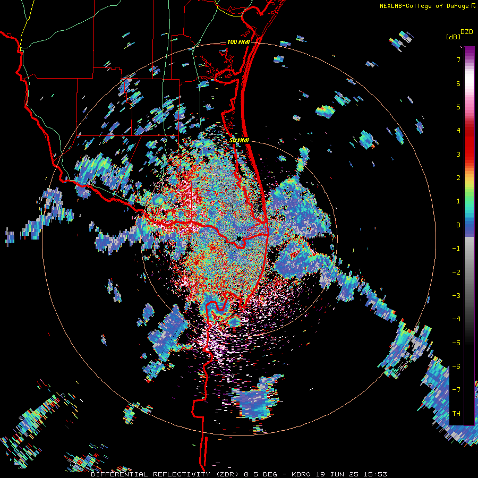Click the [dB] units label
The height and width of the screenshot is (478, 478).
click(453, 37)
